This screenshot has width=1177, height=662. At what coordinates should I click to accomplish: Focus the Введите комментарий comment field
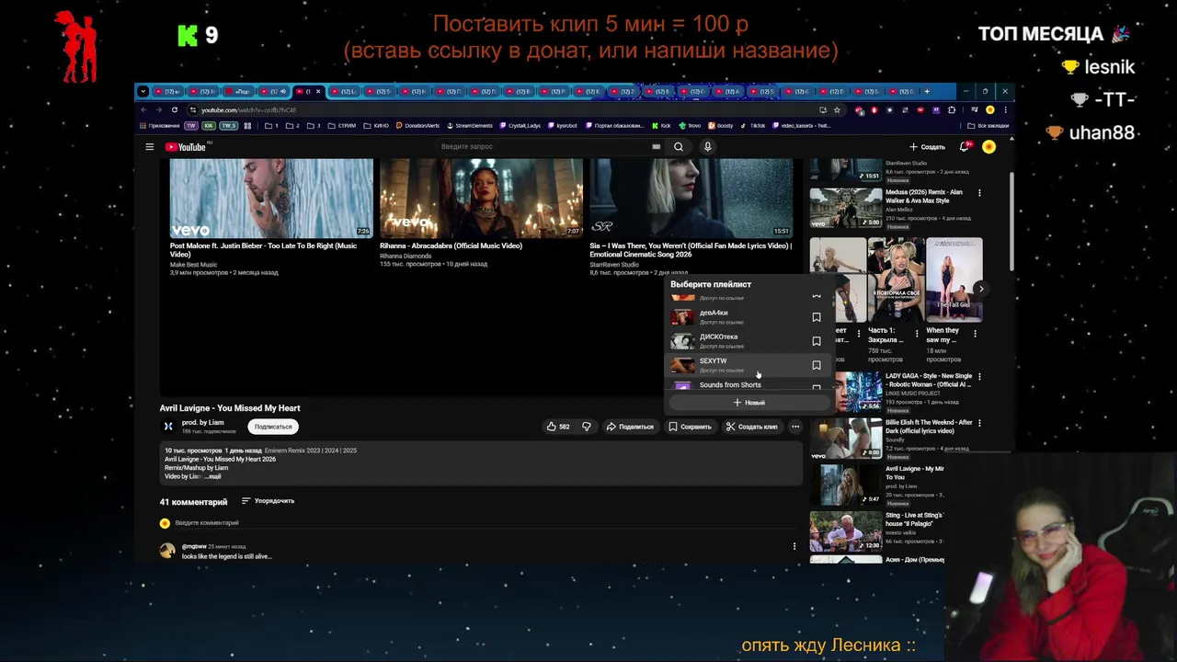[487, 523]
